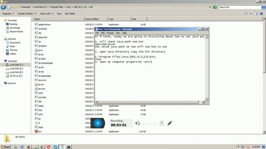Image resolution: width=266 pixels, height=149 pixels.
Task: Click Program Files in address breadcrumb
Action: pos(57,7)
